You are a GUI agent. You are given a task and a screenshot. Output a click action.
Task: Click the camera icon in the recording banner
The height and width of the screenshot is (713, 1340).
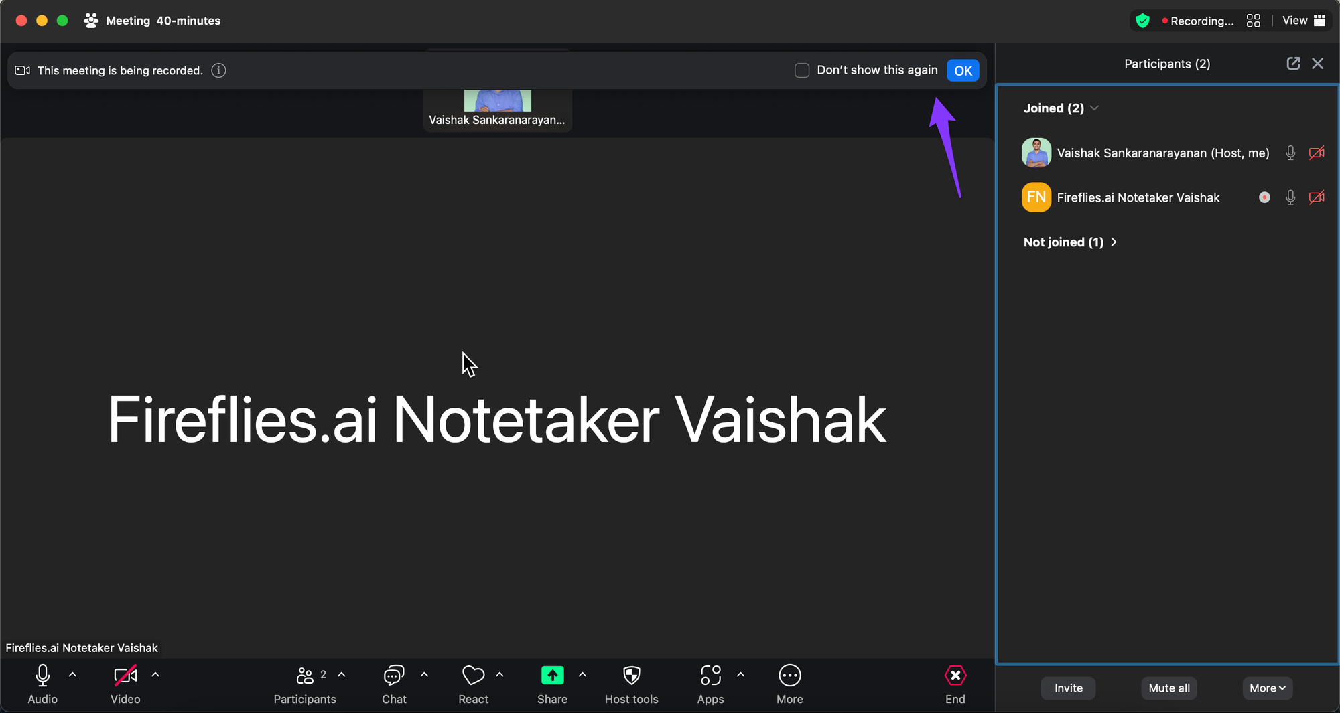23,70
